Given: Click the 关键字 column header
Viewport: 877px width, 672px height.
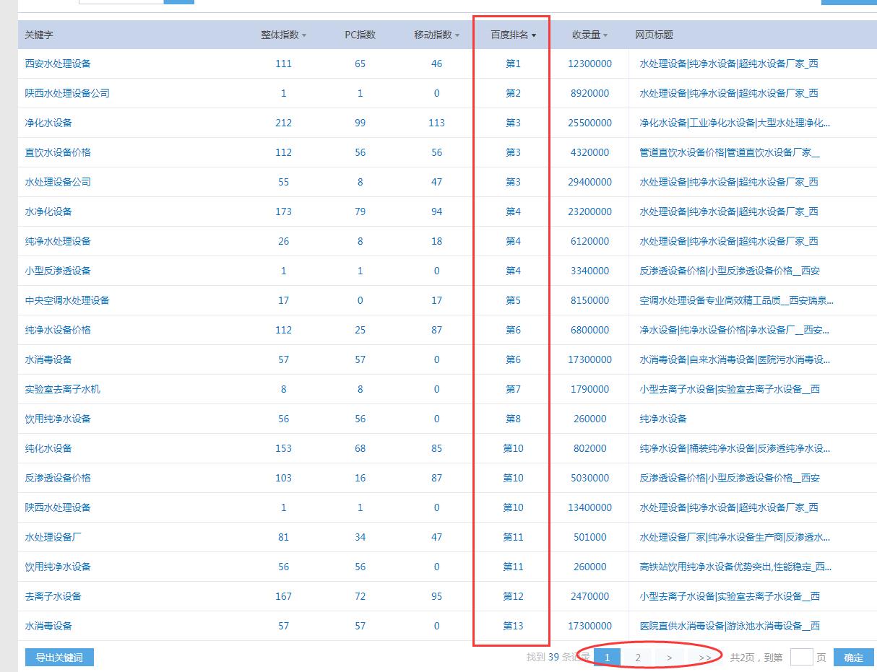Looking at the screenshot, I should (x=39, y=35).
